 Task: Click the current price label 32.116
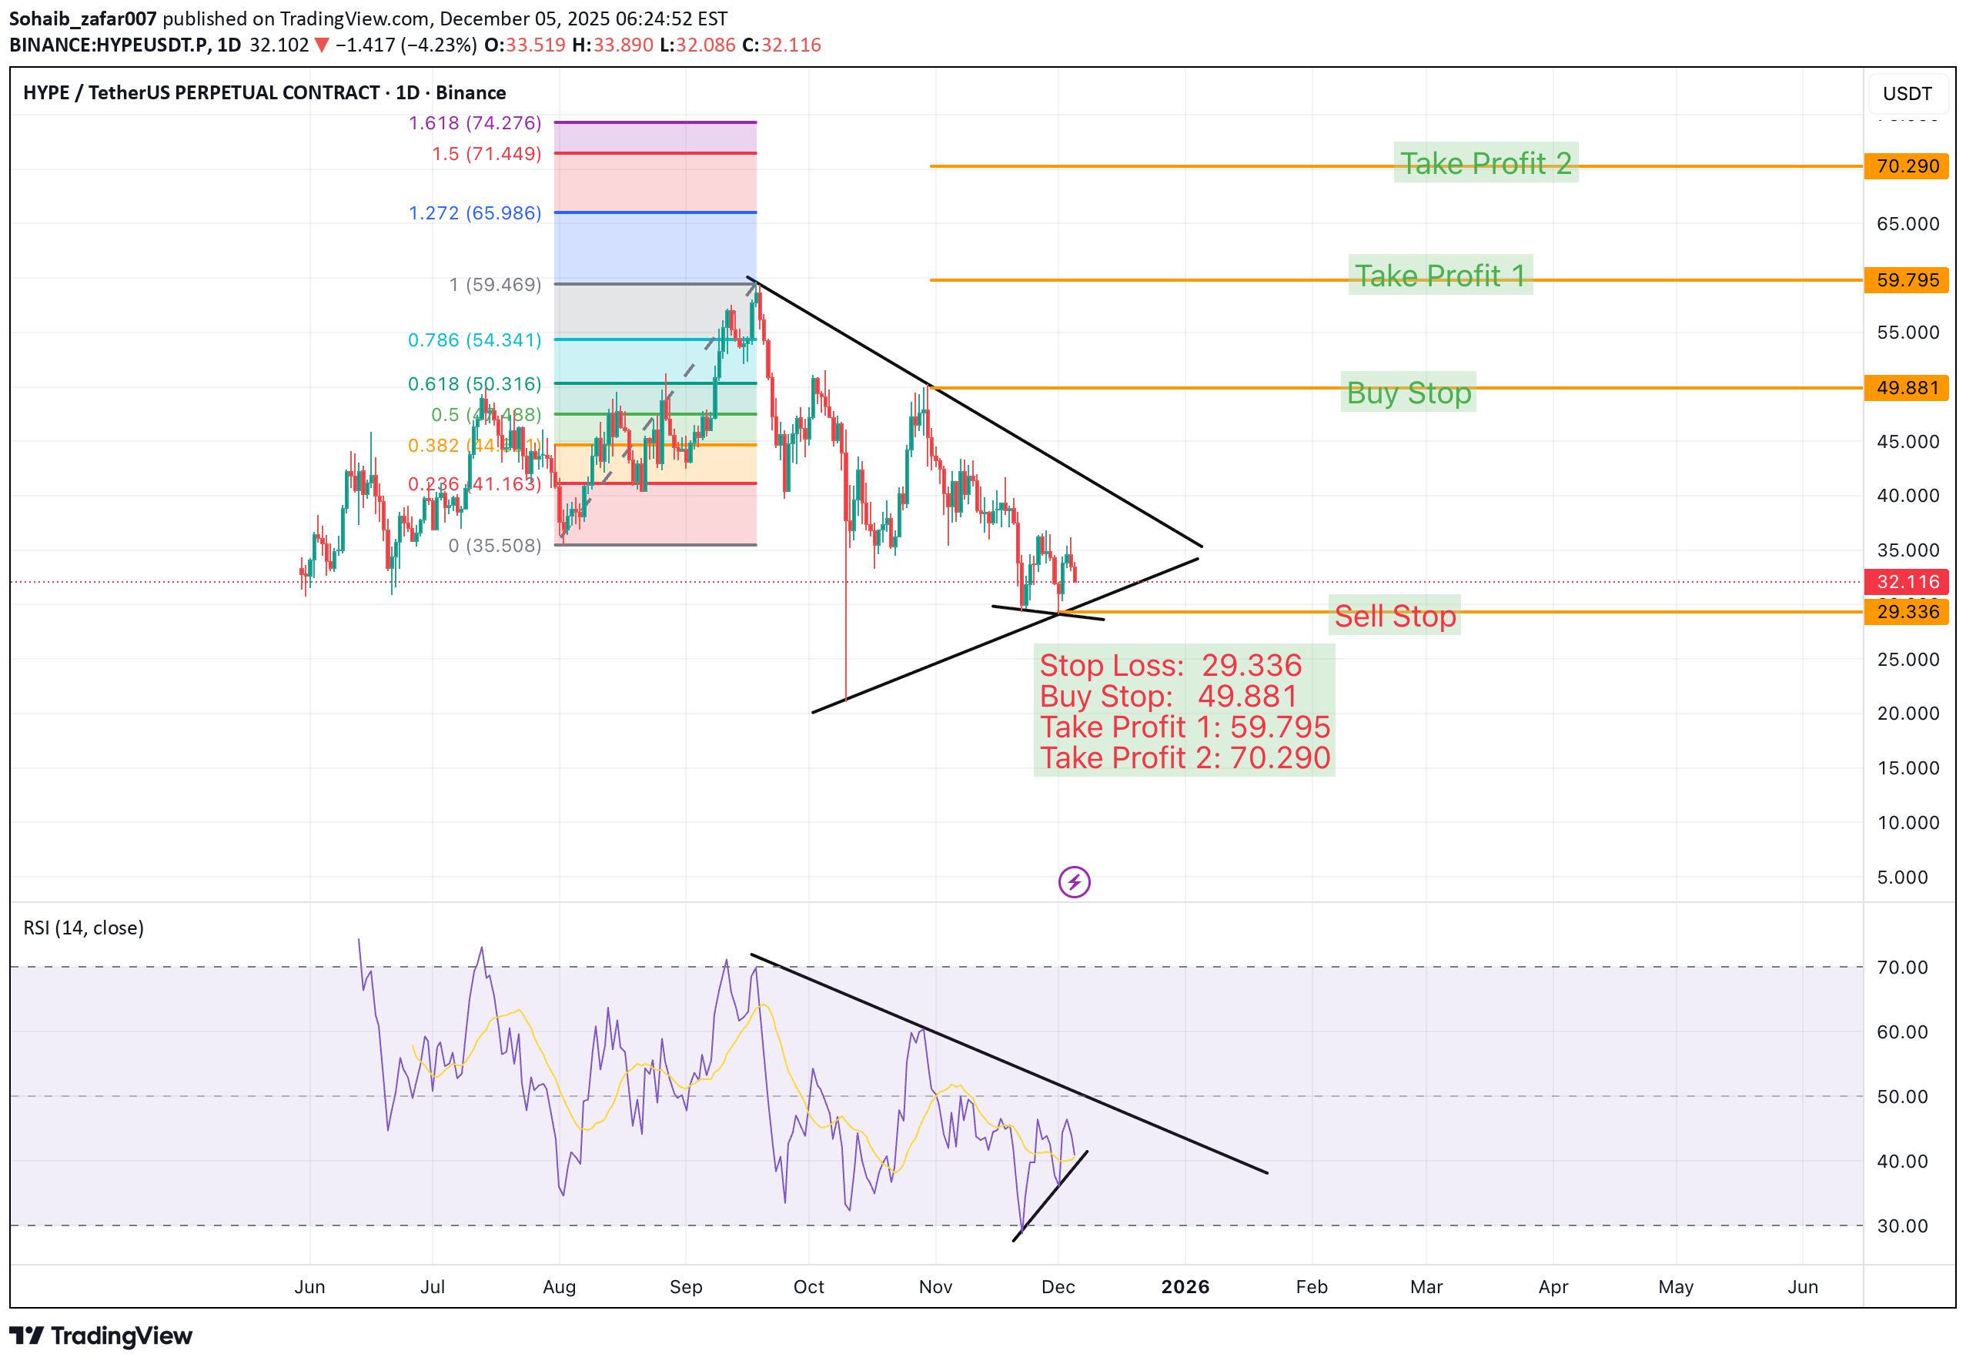1907,582
